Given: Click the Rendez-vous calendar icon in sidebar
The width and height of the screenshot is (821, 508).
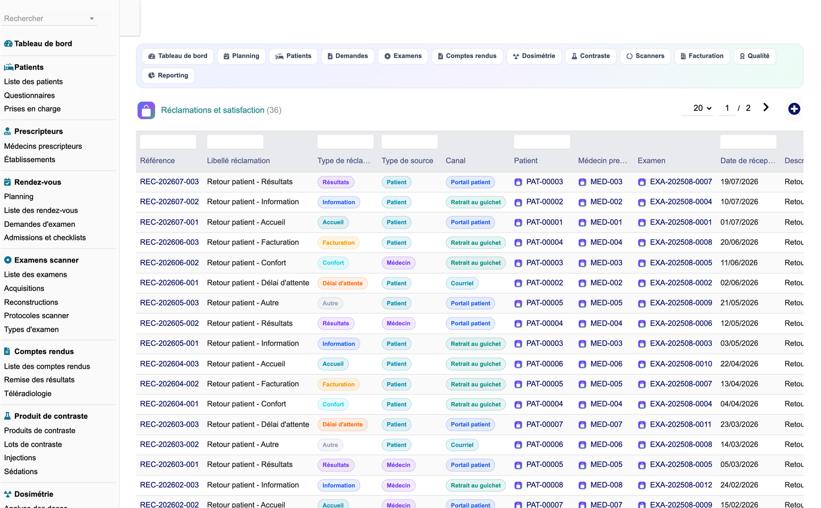Looking at the screenshot, I should [7, 182].
